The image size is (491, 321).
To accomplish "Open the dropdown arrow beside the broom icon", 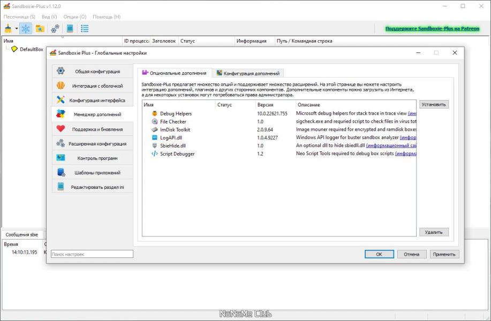I will [x=17, y=28].
